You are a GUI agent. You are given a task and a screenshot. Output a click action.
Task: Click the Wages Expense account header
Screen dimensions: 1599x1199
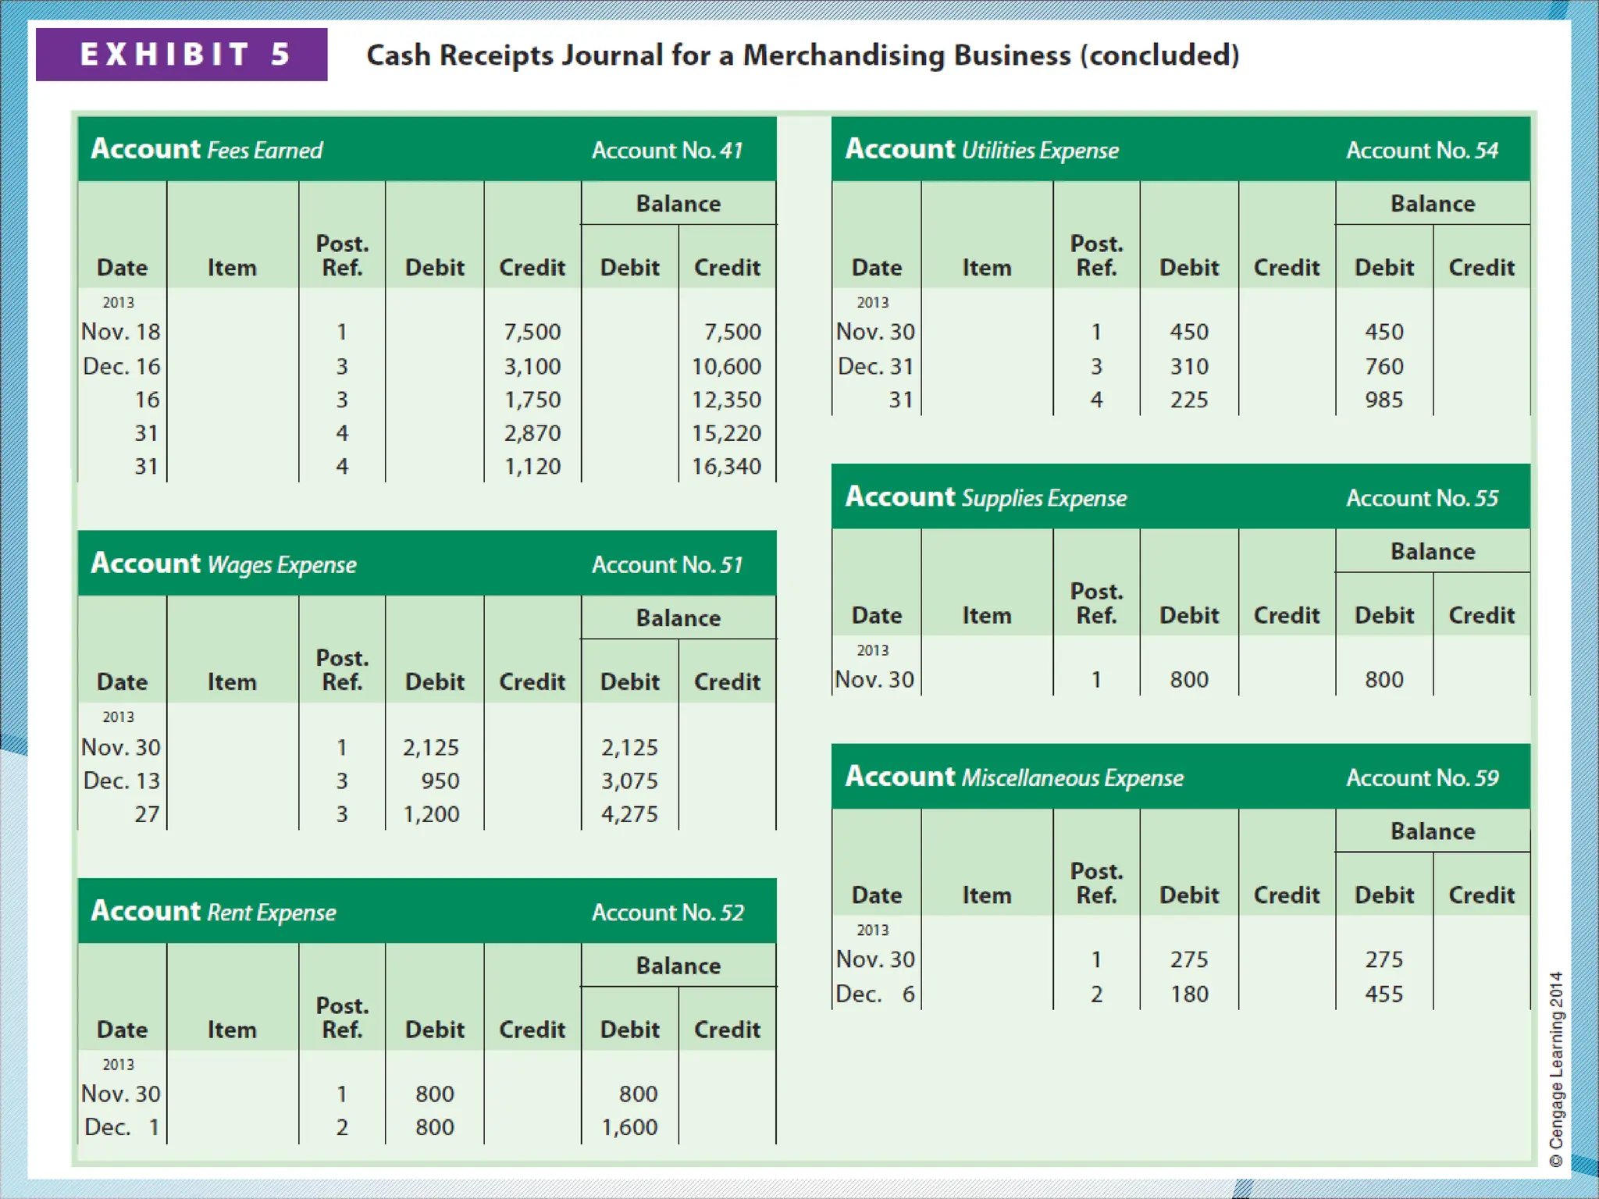click(x=224, y=564)
